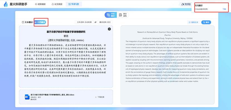Switch to 学术翻译 mode

[x=111, y=15]
